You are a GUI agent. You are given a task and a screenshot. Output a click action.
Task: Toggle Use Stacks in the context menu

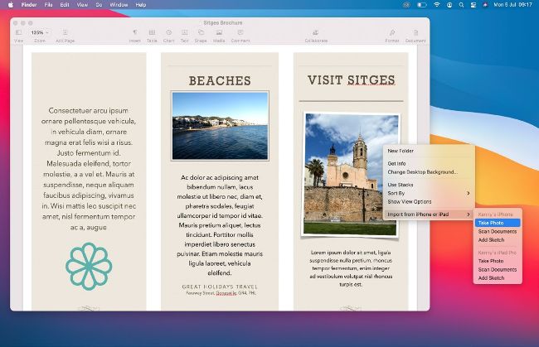click(400, 184)
